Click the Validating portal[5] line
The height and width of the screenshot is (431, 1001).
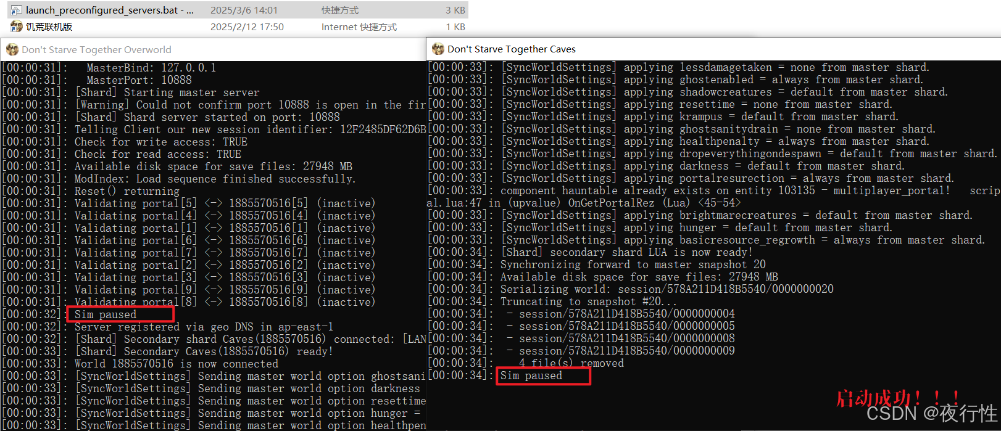pyautogui.click(x=188, y=203)
